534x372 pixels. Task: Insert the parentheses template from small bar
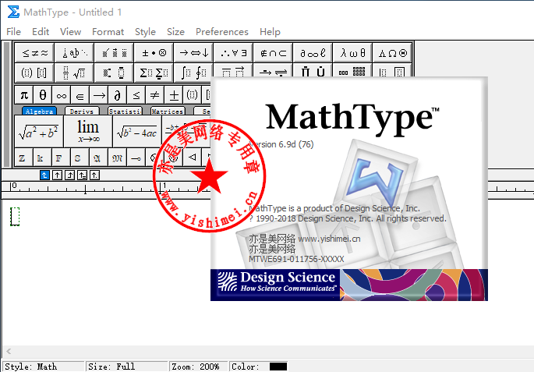coord(192,95)
